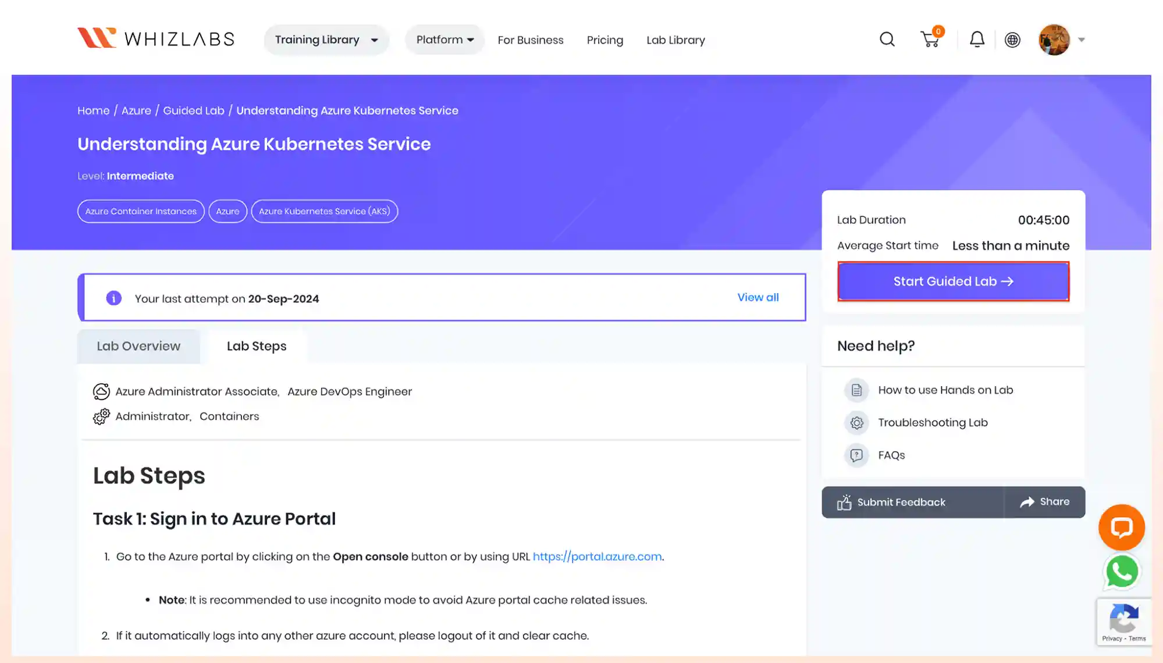The height and width of the screenshot is (663, 1163).
Task: Go to For Business page
Action: tap(531, 40)
